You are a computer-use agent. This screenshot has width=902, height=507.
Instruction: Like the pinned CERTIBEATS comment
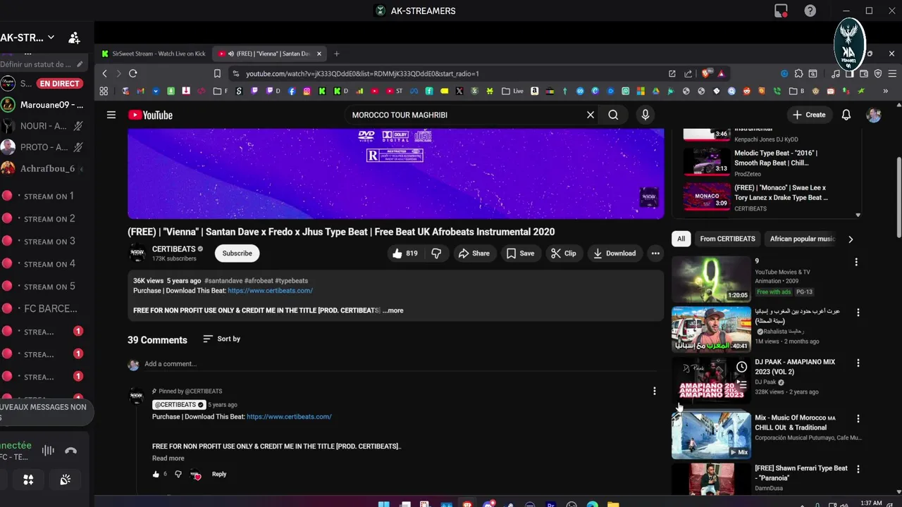(156, 474)
